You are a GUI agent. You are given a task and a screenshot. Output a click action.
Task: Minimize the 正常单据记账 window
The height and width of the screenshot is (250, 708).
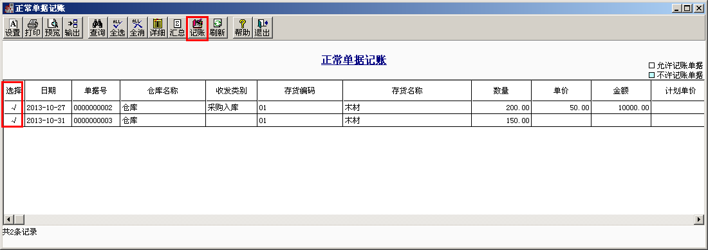pyautogui.click(x=677, y=8)
